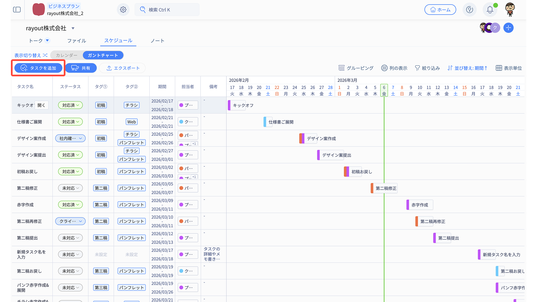The width and height of the screenshot is (537, 302).
Task: Click the display switch (表示切り替え) link
Action: point(31,55)
